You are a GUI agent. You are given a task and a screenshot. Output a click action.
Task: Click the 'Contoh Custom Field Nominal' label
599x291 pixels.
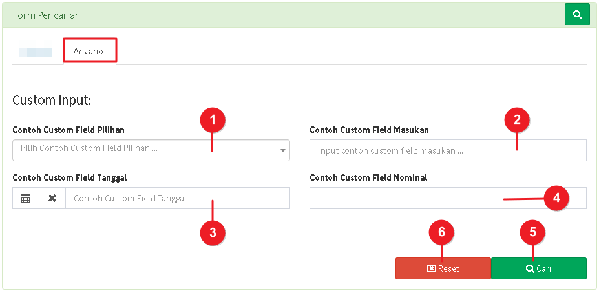pyautogui.click(x=368, y=177)
